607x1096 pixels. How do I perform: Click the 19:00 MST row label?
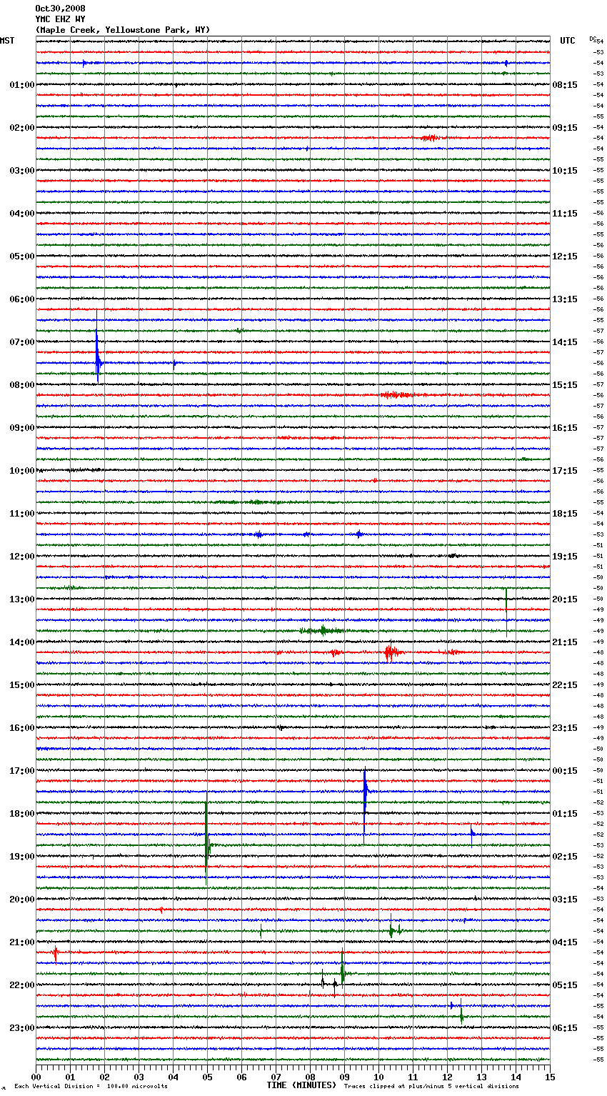click(x=22, y=857)
